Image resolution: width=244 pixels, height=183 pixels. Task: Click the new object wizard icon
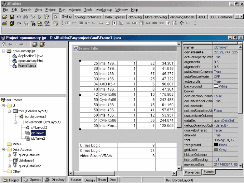[x=56, y=23]
